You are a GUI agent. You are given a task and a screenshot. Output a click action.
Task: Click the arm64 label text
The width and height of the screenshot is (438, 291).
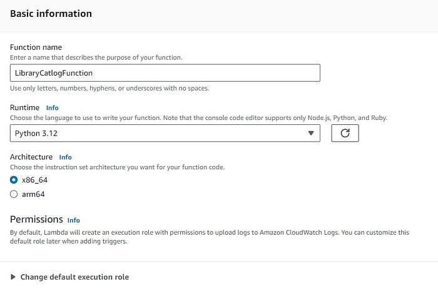point(33,194)
